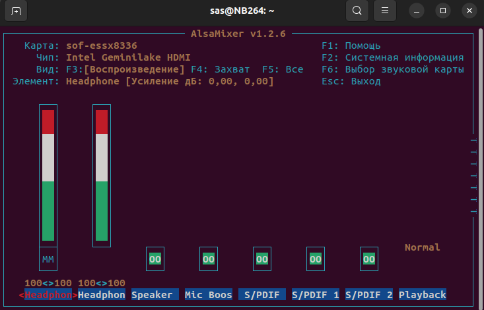Switch to F5 Все view
Image resolution: width=484 pixels, height=310 pixels.
283,69
